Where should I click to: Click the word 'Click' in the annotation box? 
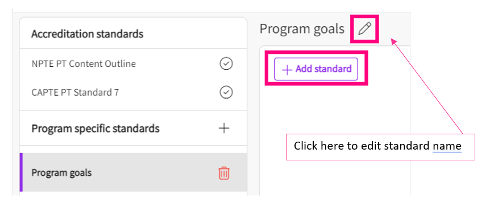[306, 146]
